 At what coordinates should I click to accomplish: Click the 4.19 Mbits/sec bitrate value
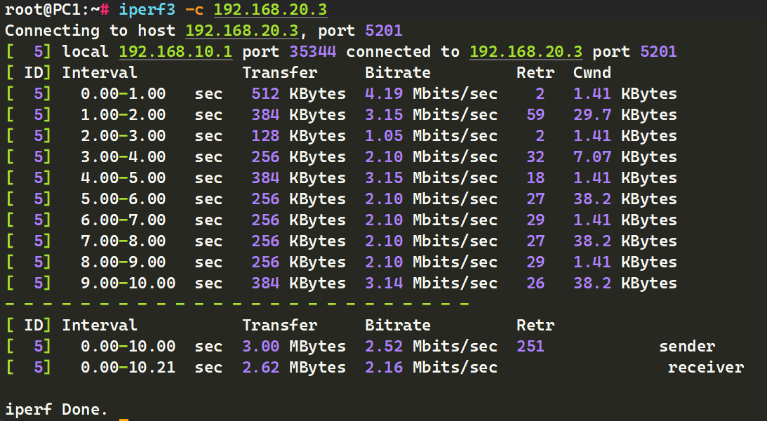(x=432, y=93)
